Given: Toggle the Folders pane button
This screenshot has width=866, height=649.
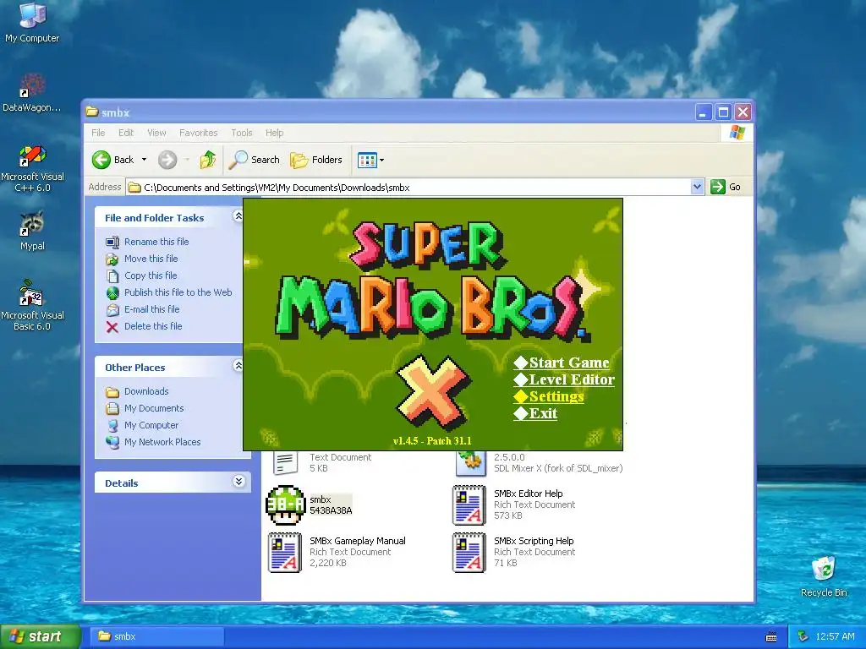Looking at the screenshot, I should (316, 160).
